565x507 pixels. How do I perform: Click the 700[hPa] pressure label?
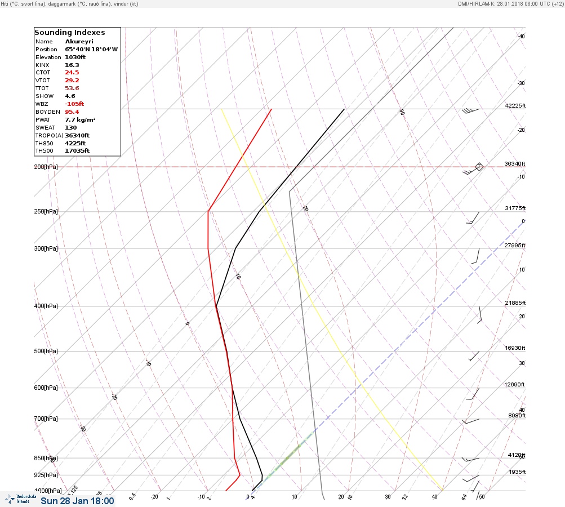coord(46,419)
